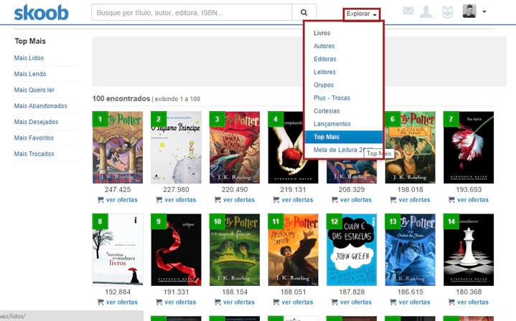Open rank 11 Harry Potter orange cover
The image size is (516, 321).
pos(293,249)
